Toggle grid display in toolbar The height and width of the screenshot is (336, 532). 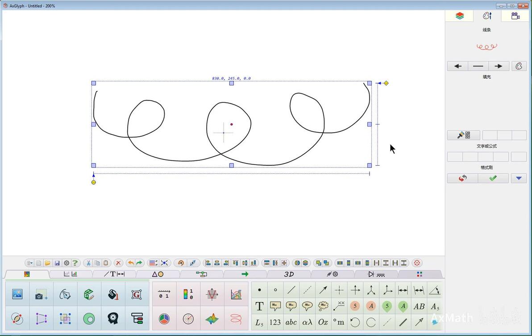(x=153, y=263)
